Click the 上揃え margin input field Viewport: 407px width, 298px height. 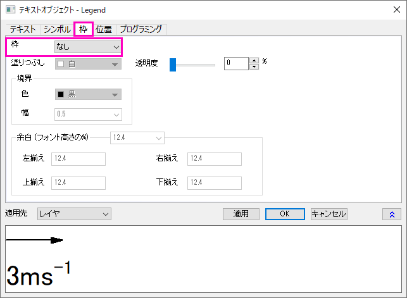click(78, 183)
